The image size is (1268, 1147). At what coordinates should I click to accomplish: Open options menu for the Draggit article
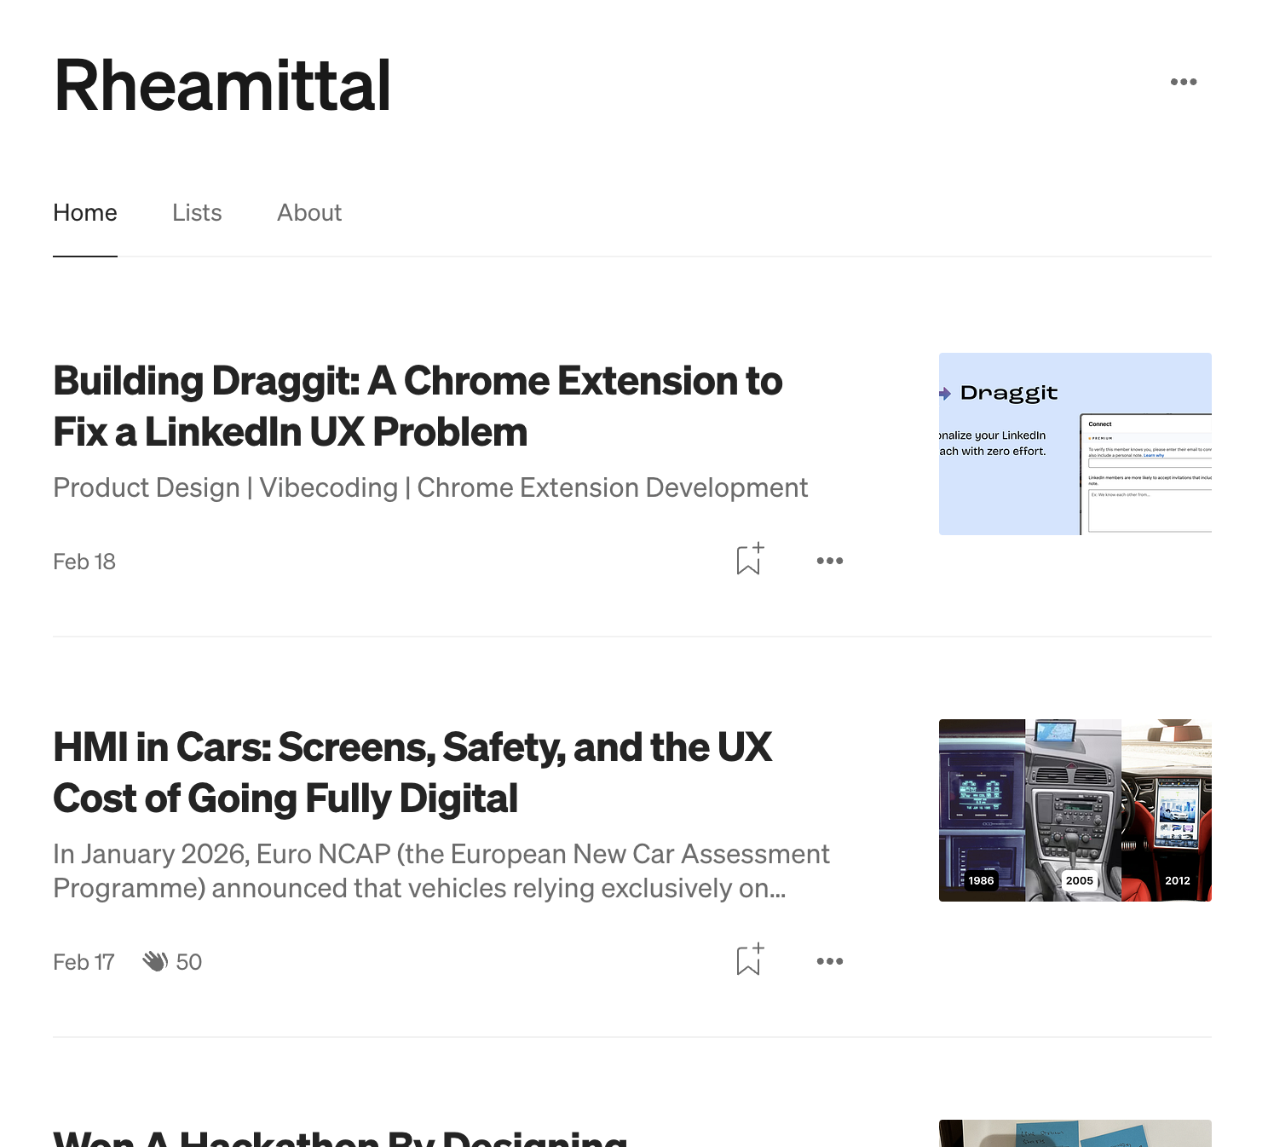830,561
